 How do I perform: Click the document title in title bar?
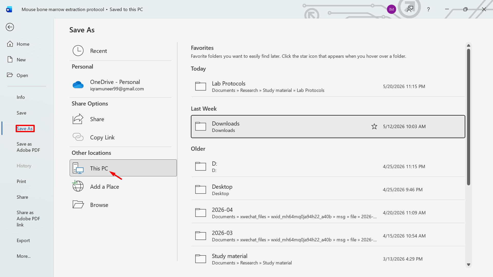[x=63, y=9]
